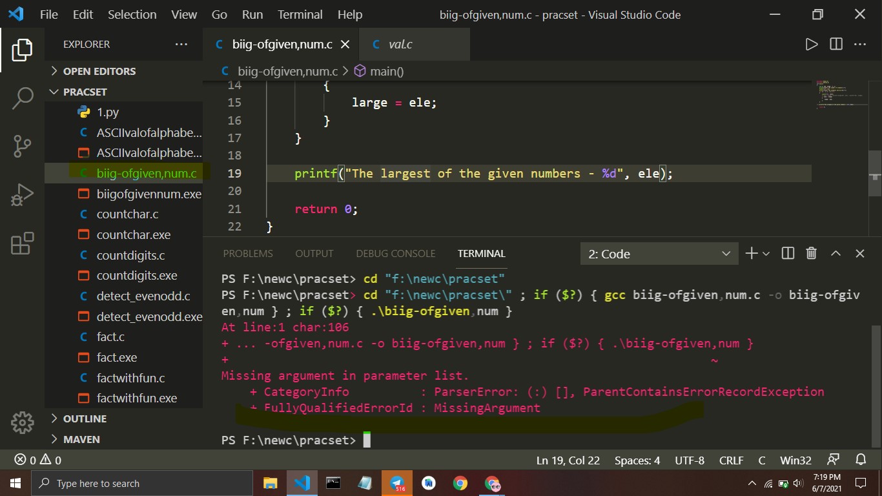
Task: Run the current C file using the play button
Action: pyautogui.click(x=812, y=44)
